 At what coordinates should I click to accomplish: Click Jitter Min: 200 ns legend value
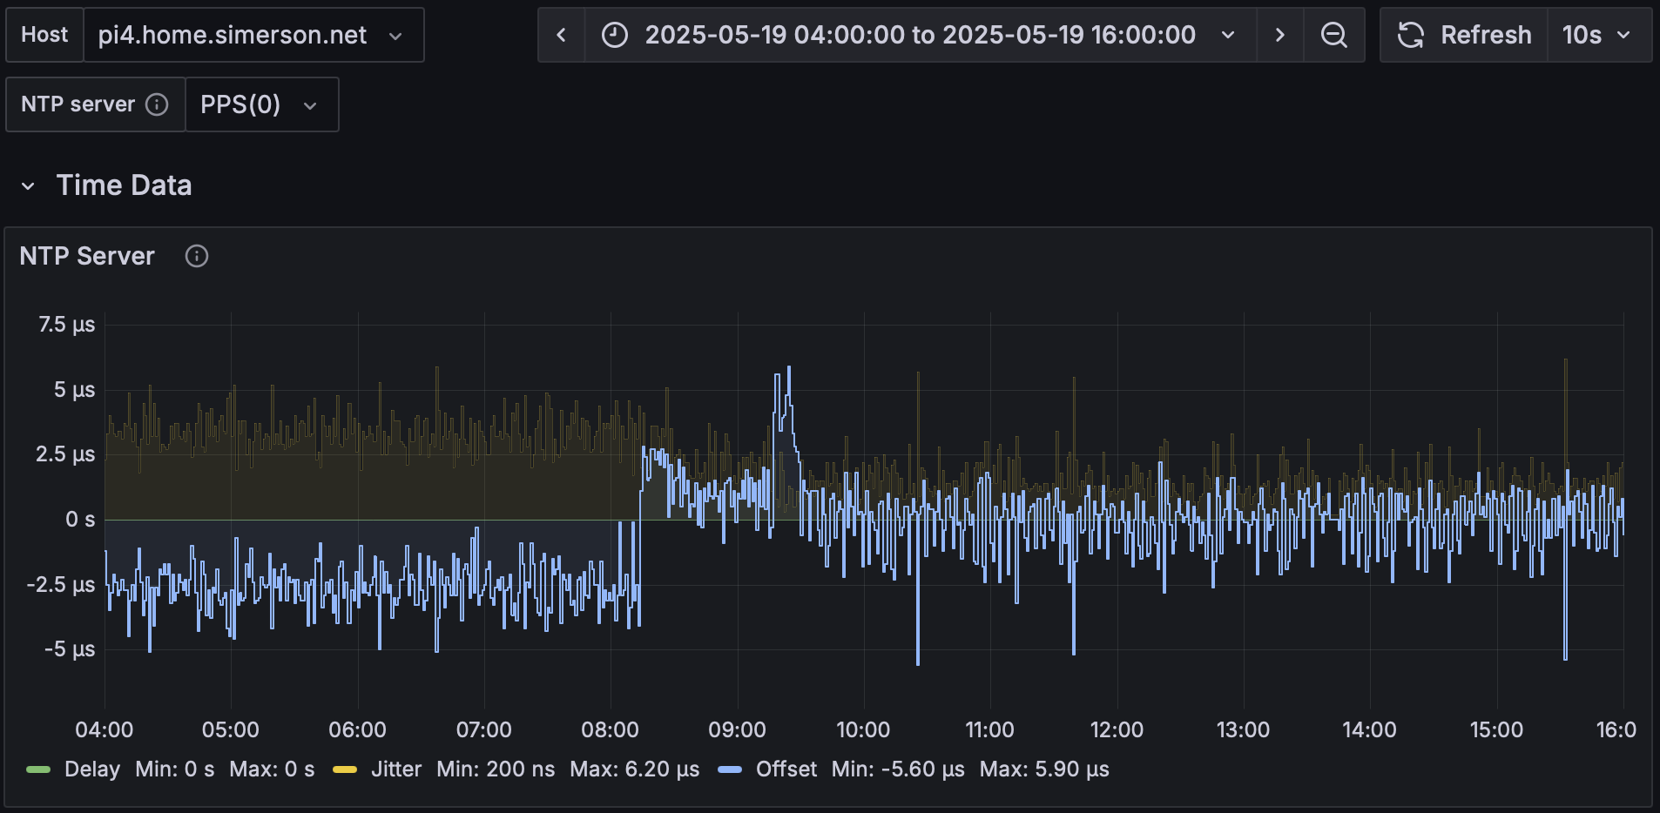click(x=496, y=769)
